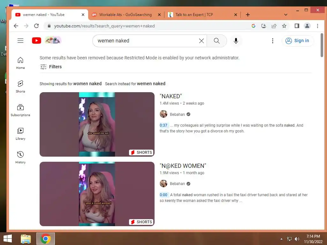Screen dimensions: 327x245
Task: Go to Home in the sidebar
Action: [x=20, y=63]
